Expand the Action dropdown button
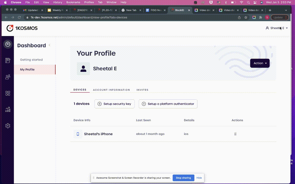295x184 pixels. point(260,63)
